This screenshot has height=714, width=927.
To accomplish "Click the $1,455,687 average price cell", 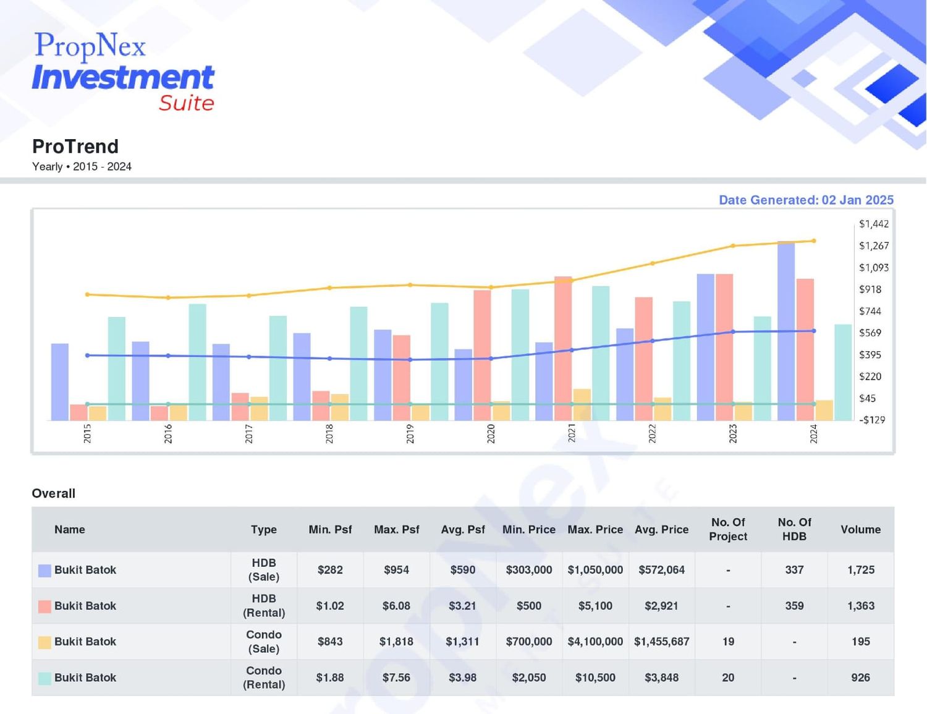I will [661, 642].
